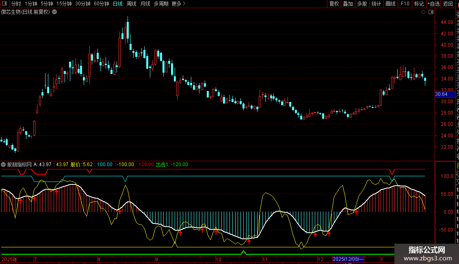Select the 60分钟 period

(101, 4)
